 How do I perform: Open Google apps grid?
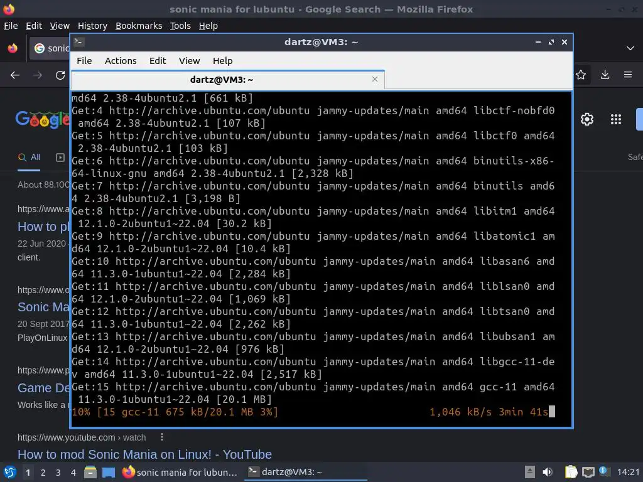pyautogui.click(x=615, y=119)
